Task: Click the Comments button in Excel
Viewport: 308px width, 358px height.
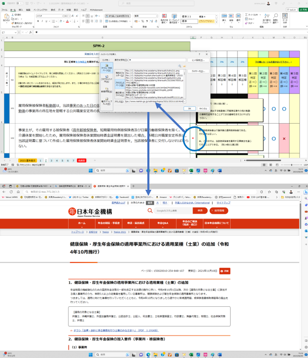Action: 292,10
